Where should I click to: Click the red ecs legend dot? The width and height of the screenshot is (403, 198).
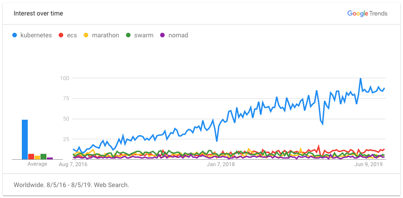pos(61,35)
